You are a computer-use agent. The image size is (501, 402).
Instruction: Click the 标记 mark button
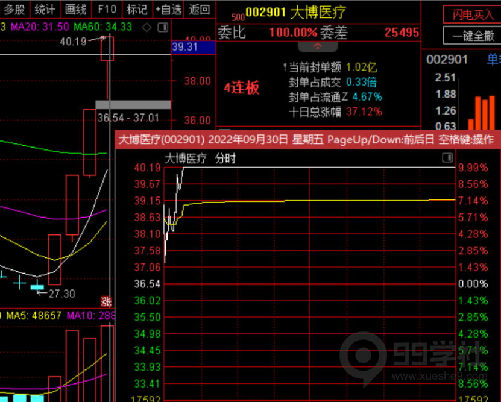tap(137, 9)
